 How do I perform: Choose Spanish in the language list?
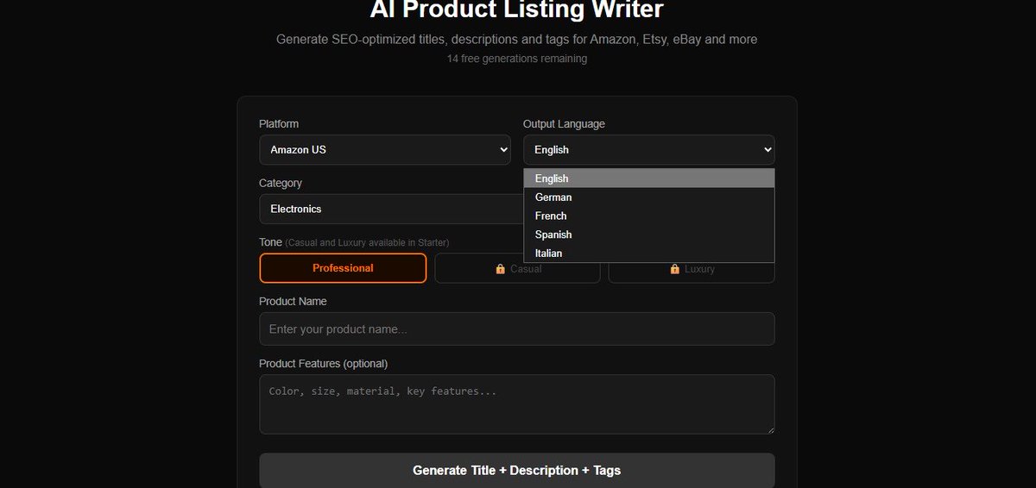[648, 235]
